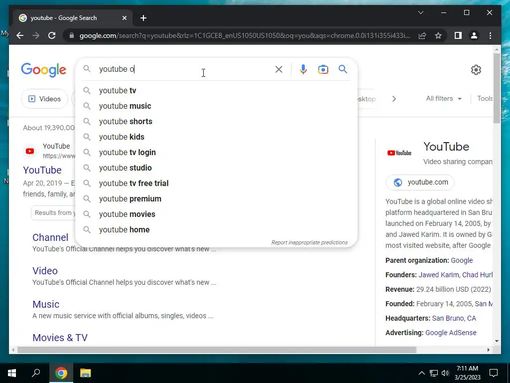
Task: Open the All filters dropdown
Action: pyautogui.click(x=444, y=98)
